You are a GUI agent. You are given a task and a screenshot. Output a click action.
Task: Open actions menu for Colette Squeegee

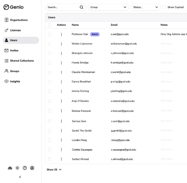tap(61, 149)
